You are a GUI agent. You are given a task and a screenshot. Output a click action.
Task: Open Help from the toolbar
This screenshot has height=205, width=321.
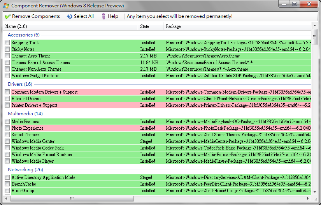pyautogui.click(x=113, y=16)
